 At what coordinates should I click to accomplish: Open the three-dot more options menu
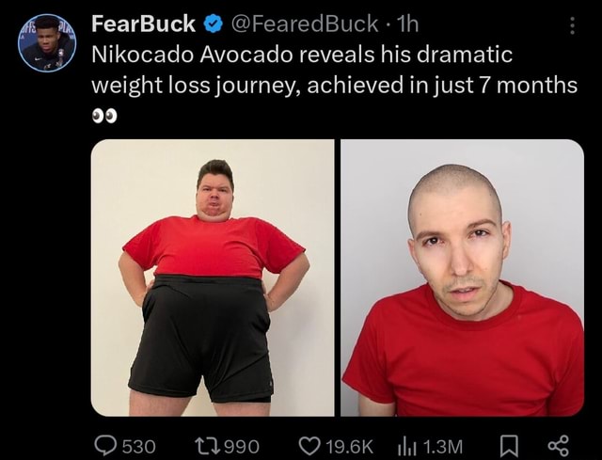click(x=572, y=25)
